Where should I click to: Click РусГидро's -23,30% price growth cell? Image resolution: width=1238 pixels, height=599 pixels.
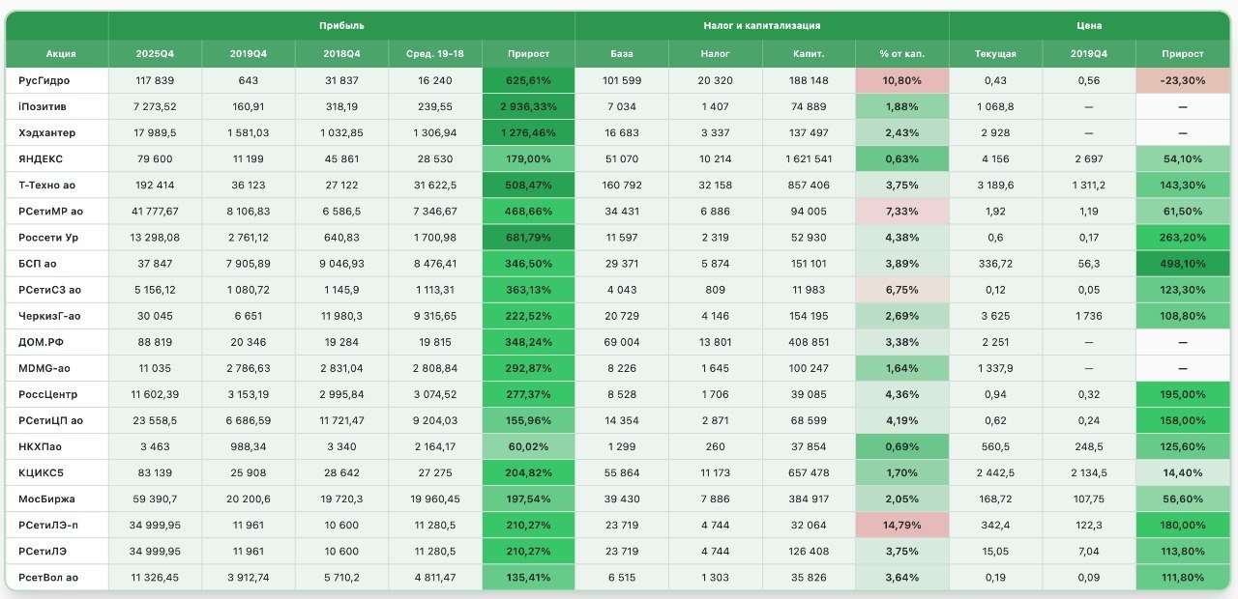(1183, 80)
